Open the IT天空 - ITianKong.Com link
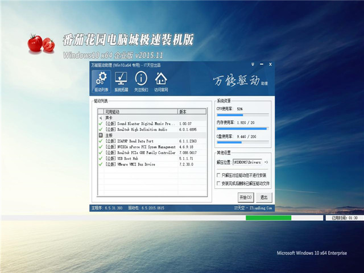Screen dimensions: 364x273 [x=253, y=208]
